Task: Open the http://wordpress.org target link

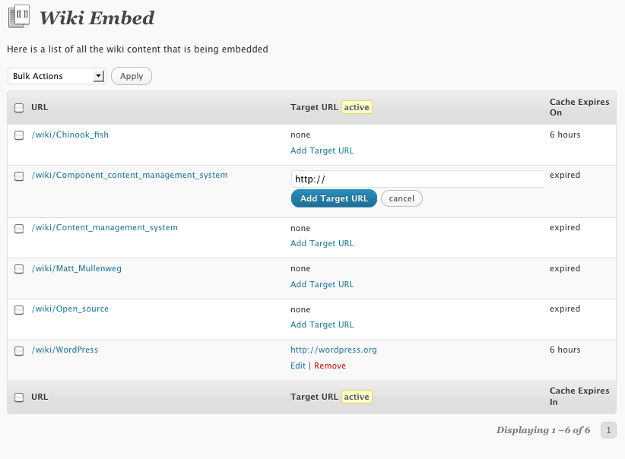Action: pyautogui.click(x=334, y=350)
